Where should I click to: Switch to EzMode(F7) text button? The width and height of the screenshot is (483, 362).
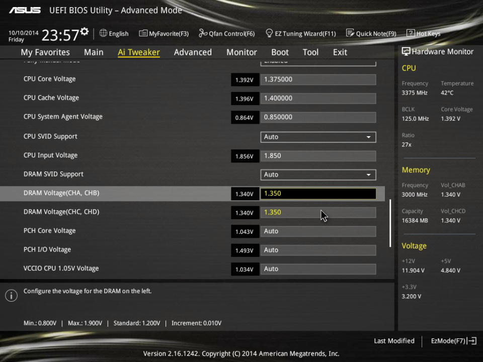tap(448, 341)
